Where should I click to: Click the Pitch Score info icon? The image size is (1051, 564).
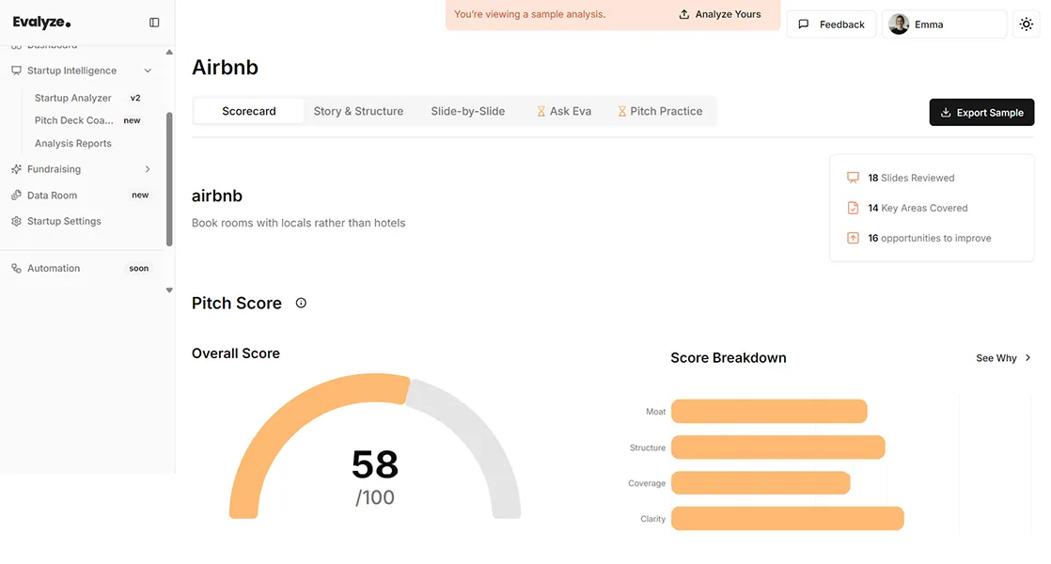click(x=301, y=304)
